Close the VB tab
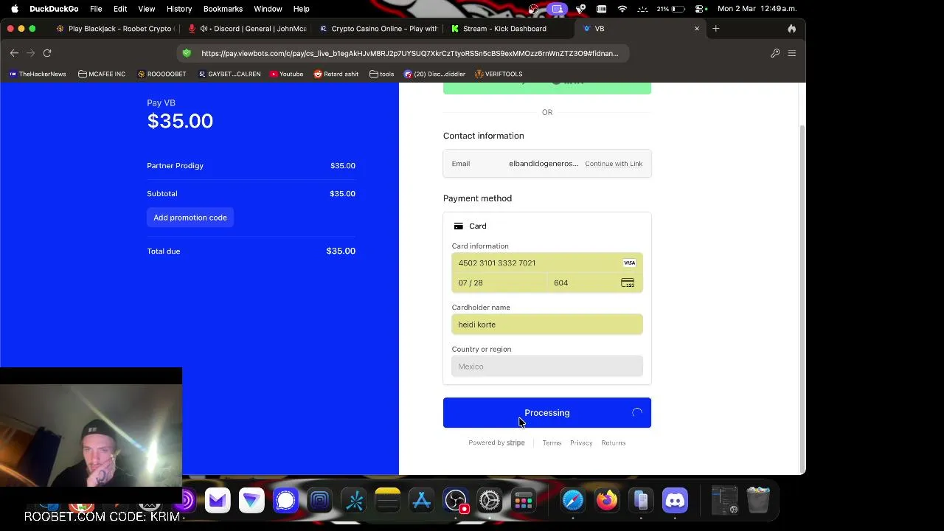 tap(697, 29)
